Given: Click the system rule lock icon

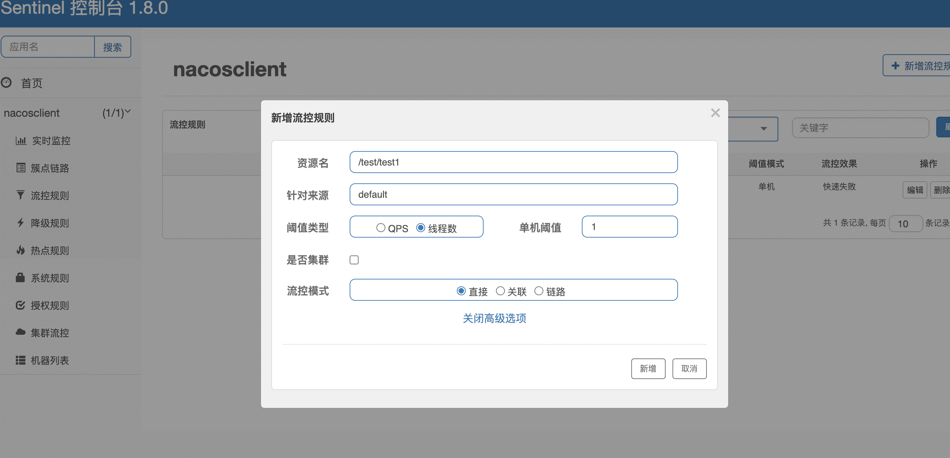Looking at the screenshot, I should [x=21, y=278].
